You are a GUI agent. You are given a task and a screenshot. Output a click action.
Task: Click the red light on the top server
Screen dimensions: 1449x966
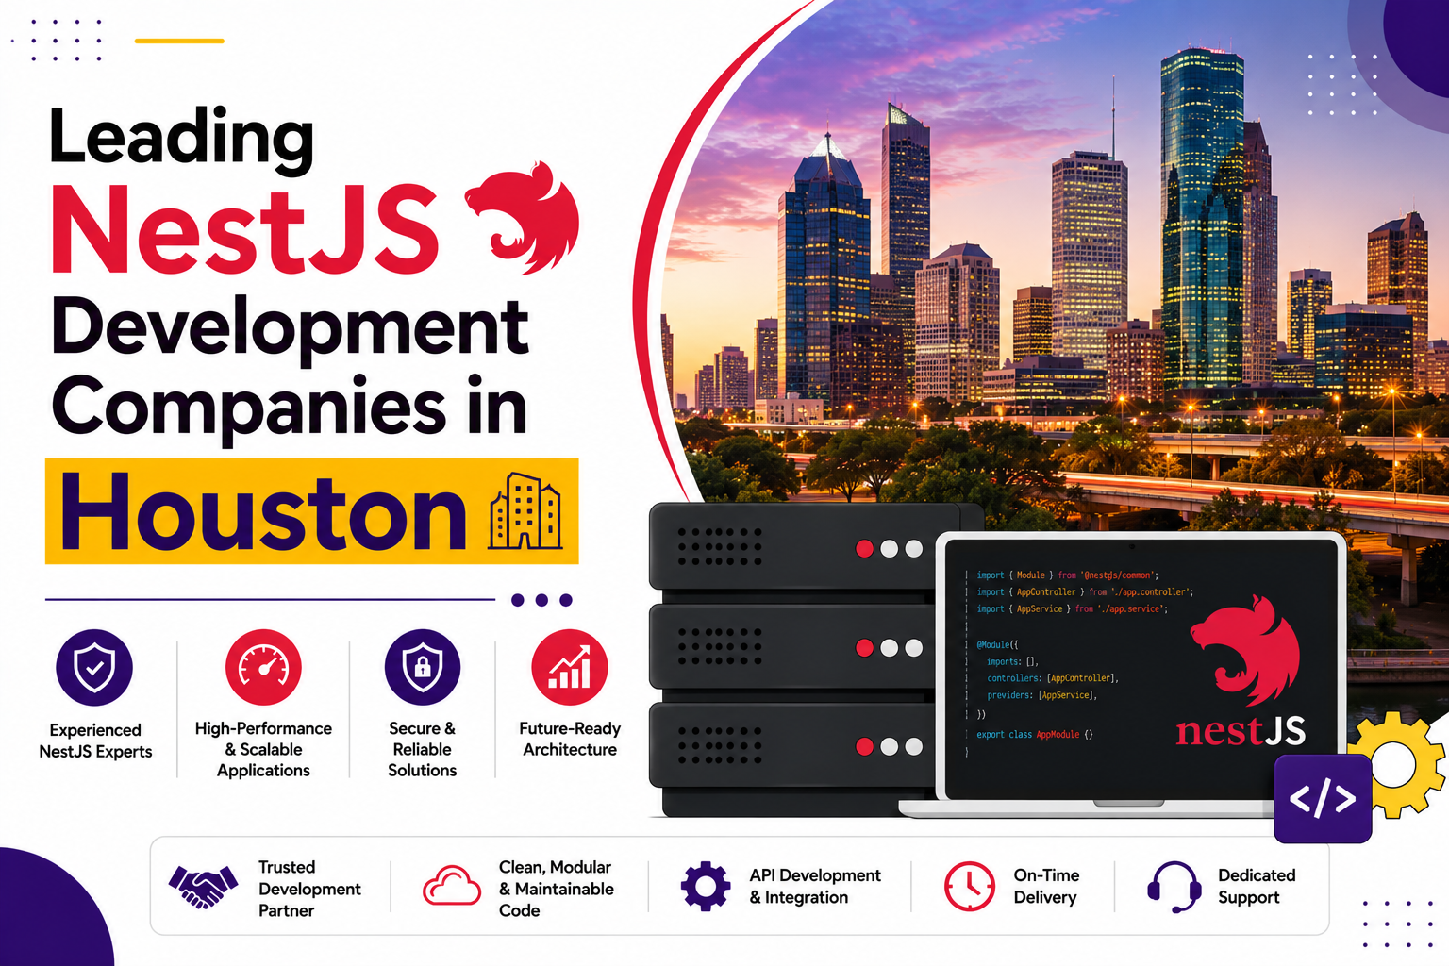(x=864, y=549)
